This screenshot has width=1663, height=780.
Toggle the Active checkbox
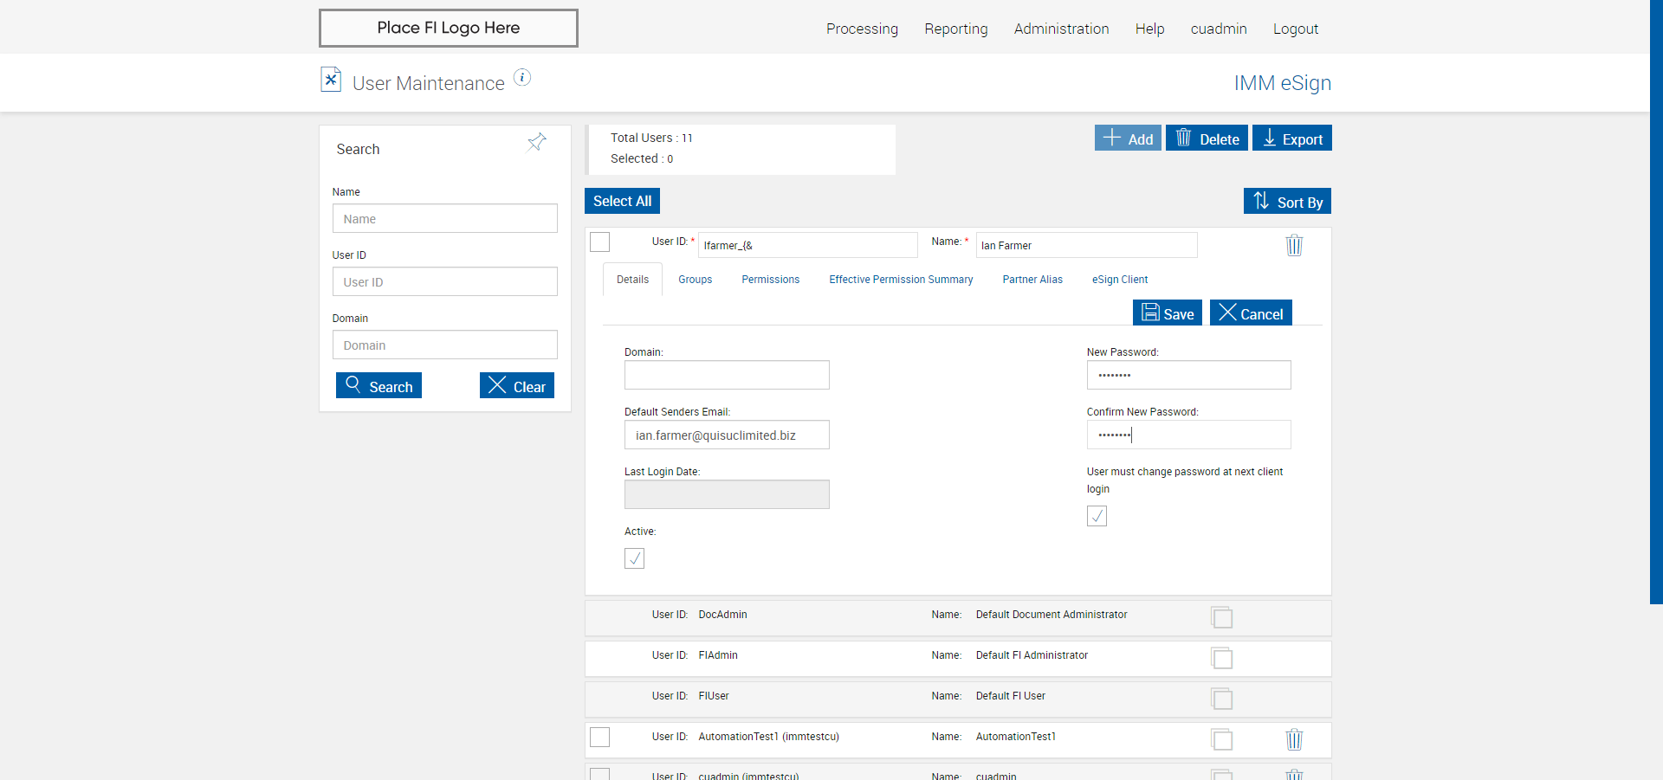(x=634, y=558)
